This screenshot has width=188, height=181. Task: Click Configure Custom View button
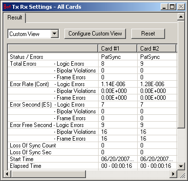95,34
